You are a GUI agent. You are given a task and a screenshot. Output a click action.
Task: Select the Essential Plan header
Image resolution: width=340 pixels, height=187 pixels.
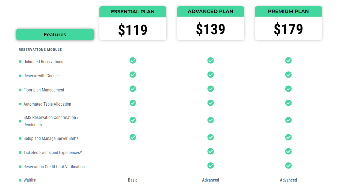tap(133, 12)
